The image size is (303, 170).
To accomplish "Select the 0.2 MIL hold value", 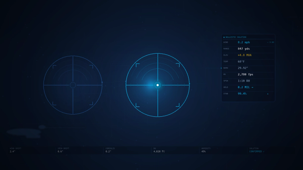I will point(245,87).
